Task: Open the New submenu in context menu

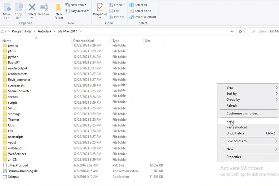Action: (248, 149)
